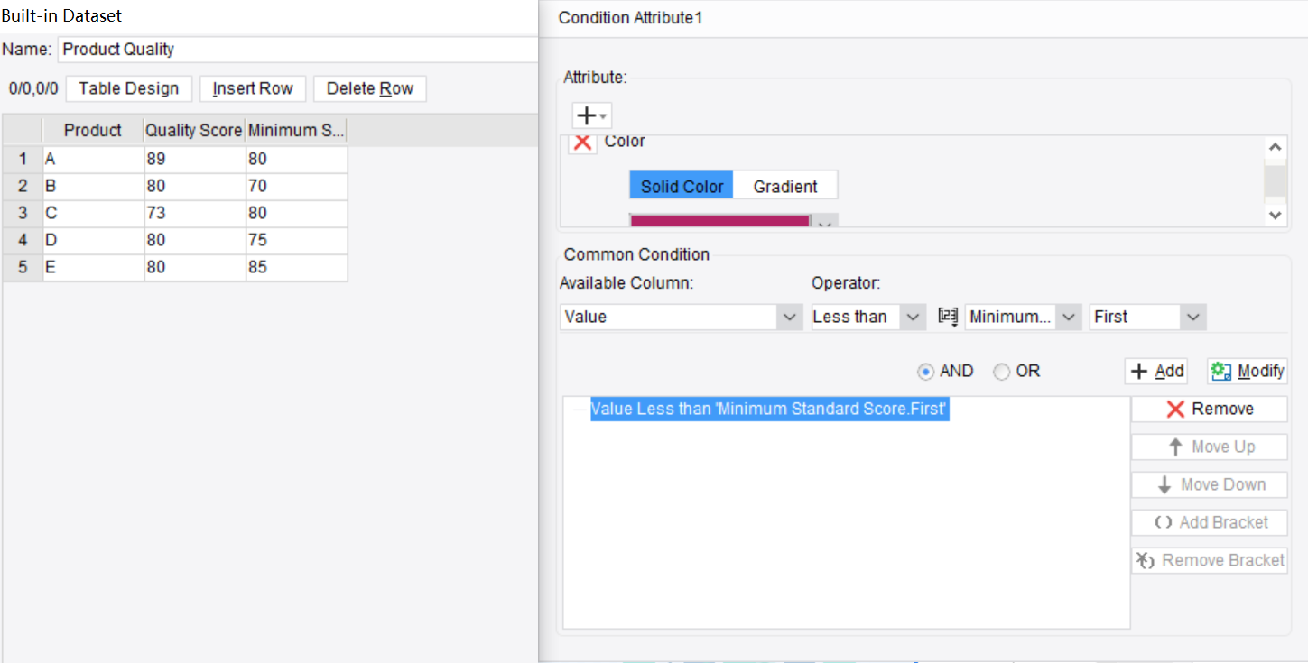Click the Move Up button
This screenshot has height=663, width=1308.
(x=1210, y=447)
